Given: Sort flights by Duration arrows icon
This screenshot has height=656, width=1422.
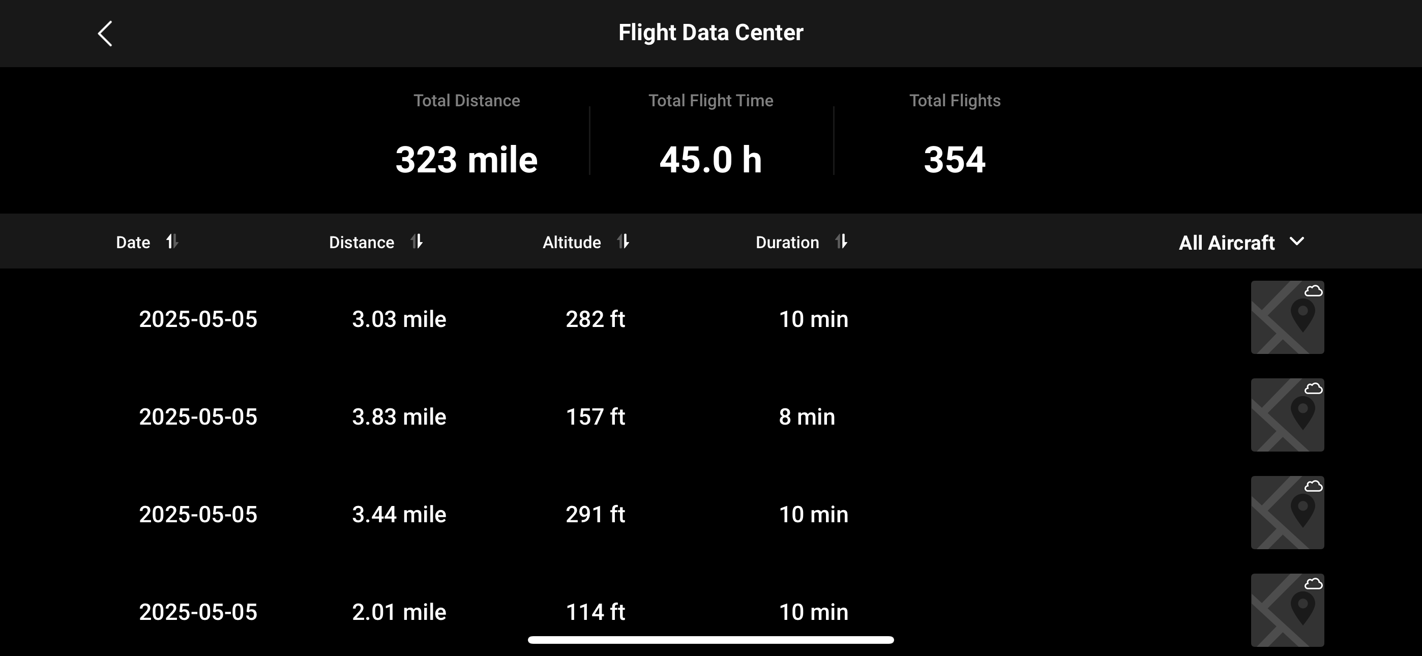Looking at the screenshot, I should pyautogui.click(x=841, y=242).
